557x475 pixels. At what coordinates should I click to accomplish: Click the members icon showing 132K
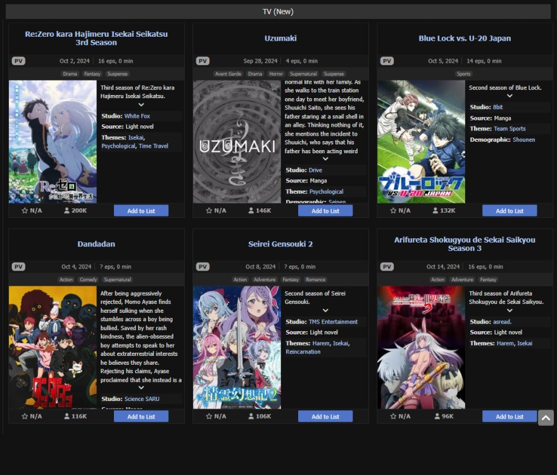click(435, 210)
